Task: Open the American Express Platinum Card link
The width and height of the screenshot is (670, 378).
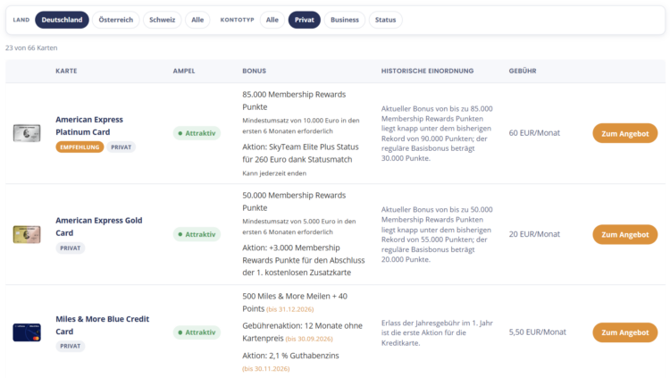Action: 89,126
